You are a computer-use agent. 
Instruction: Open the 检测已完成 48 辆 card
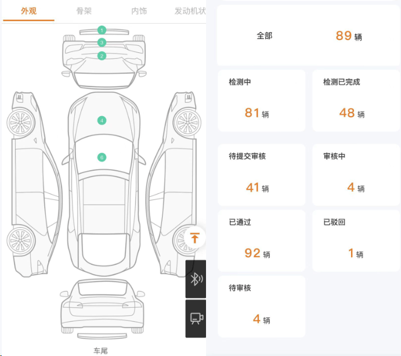tap(356, 100)
